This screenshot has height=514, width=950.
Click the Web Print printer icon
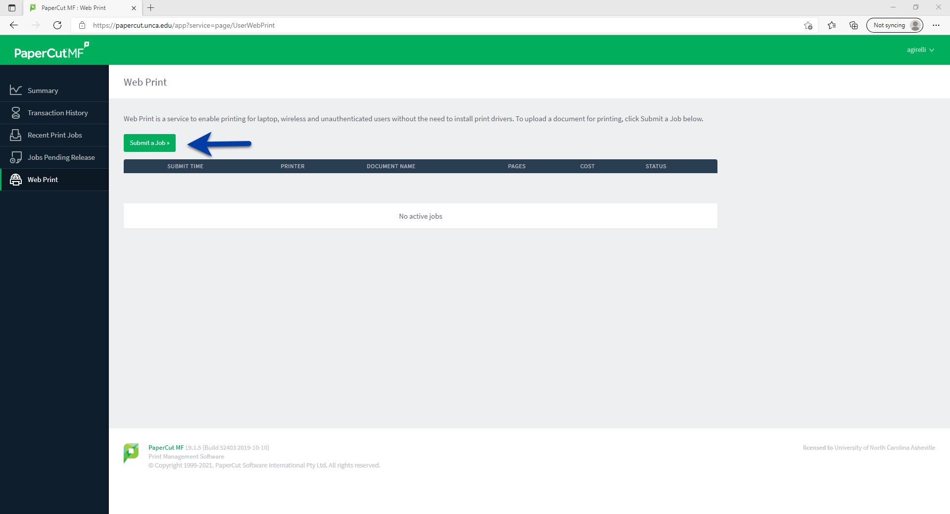pyautogui.click(x=16, y=180)
